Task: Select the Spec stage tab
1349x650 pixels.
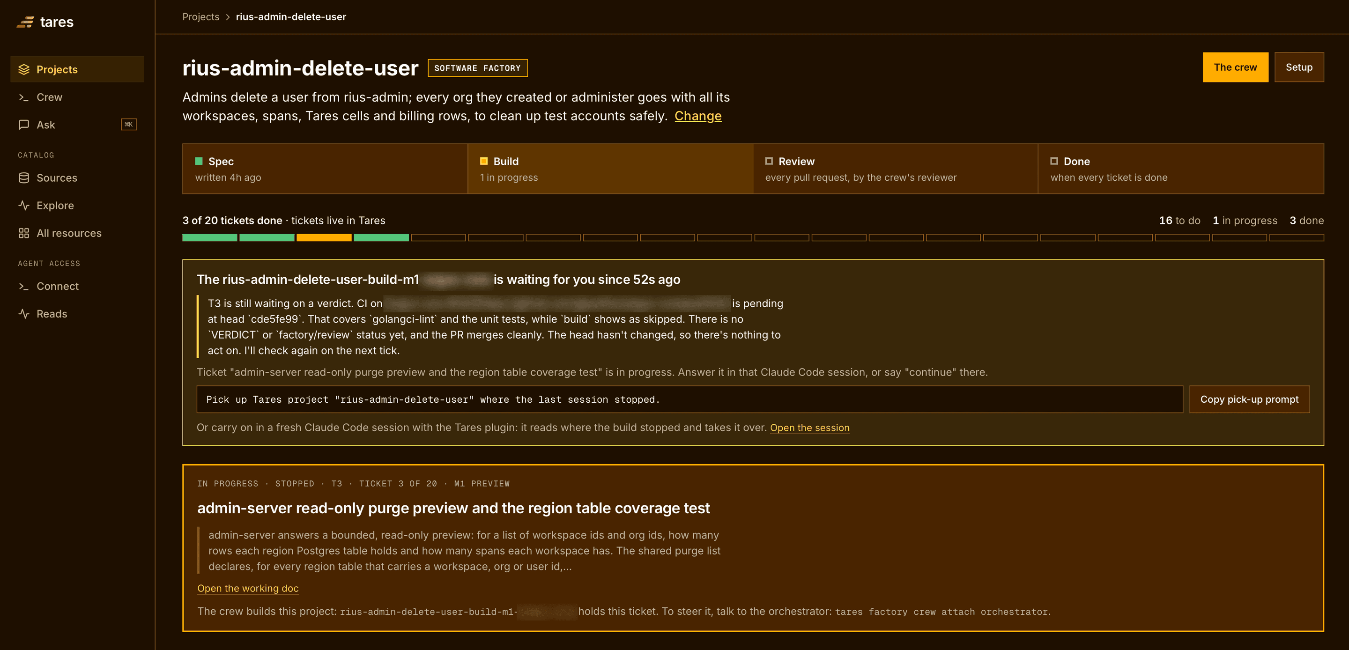Action: pyautogui.click(x=325, y=169)
